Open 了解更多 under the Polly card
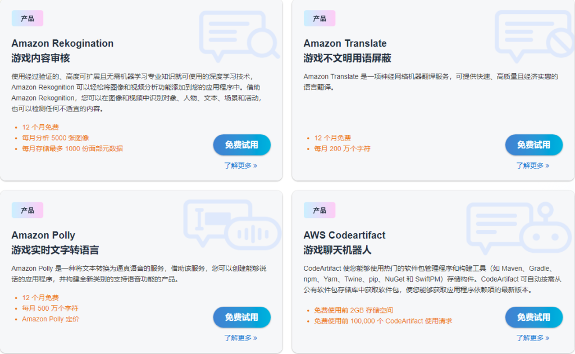Viewport: 575px width, 354px height. [241, 338]
